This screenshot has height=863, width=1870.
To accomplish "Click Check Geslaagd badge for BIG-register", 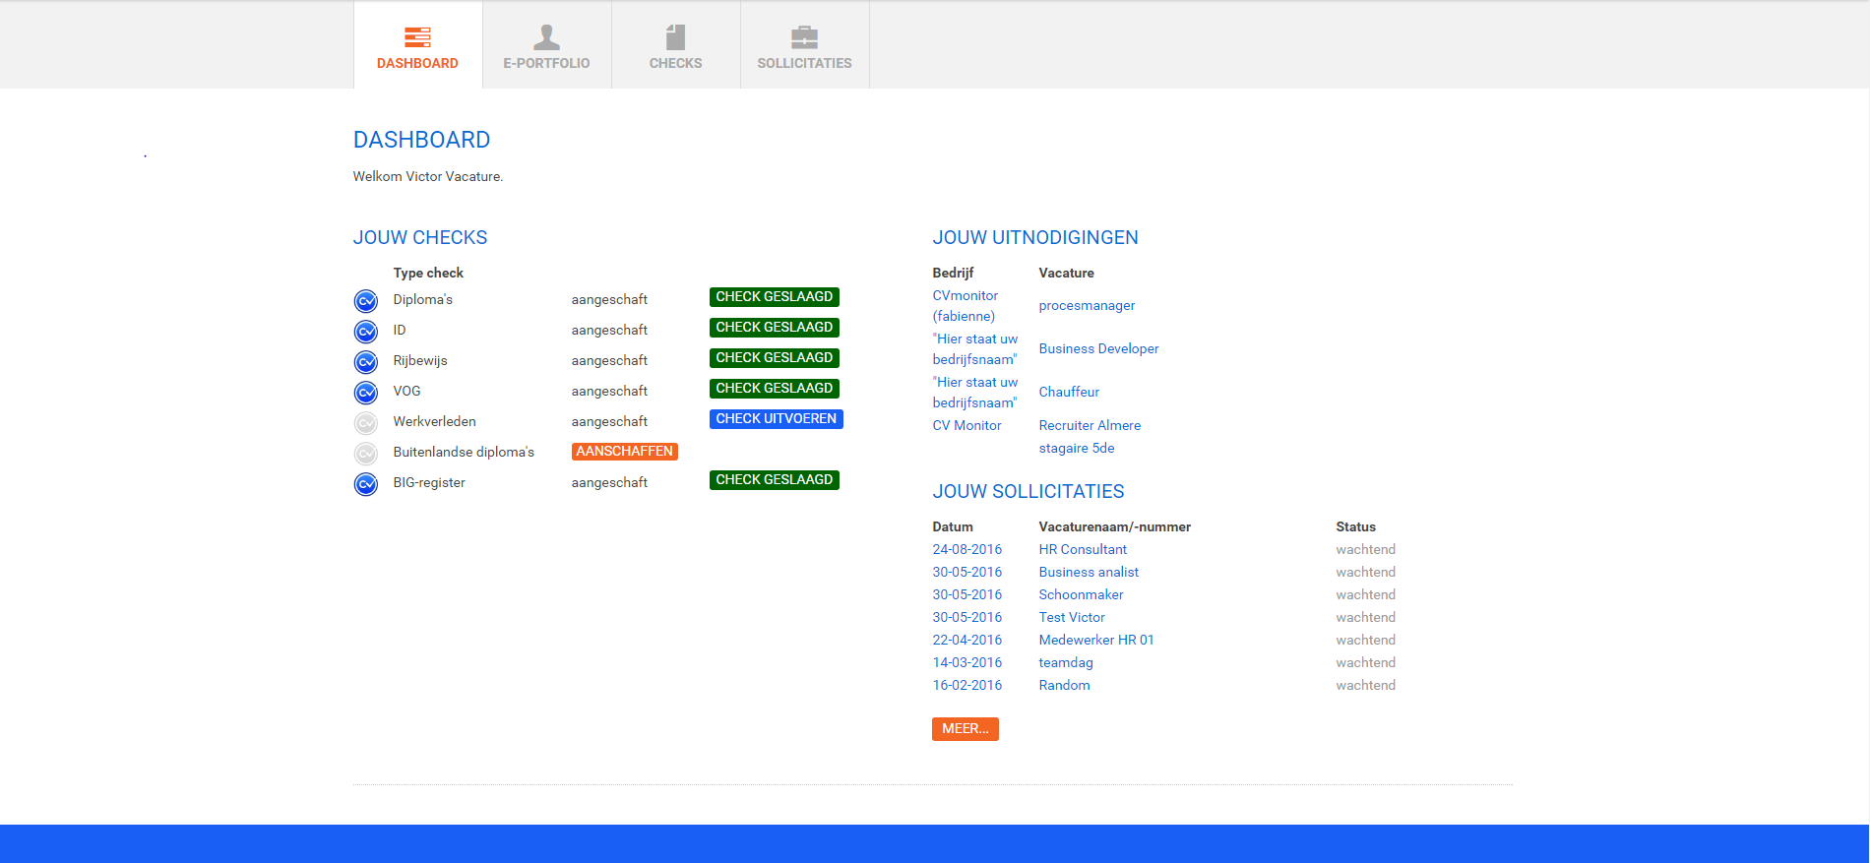I will click(774, 480).
